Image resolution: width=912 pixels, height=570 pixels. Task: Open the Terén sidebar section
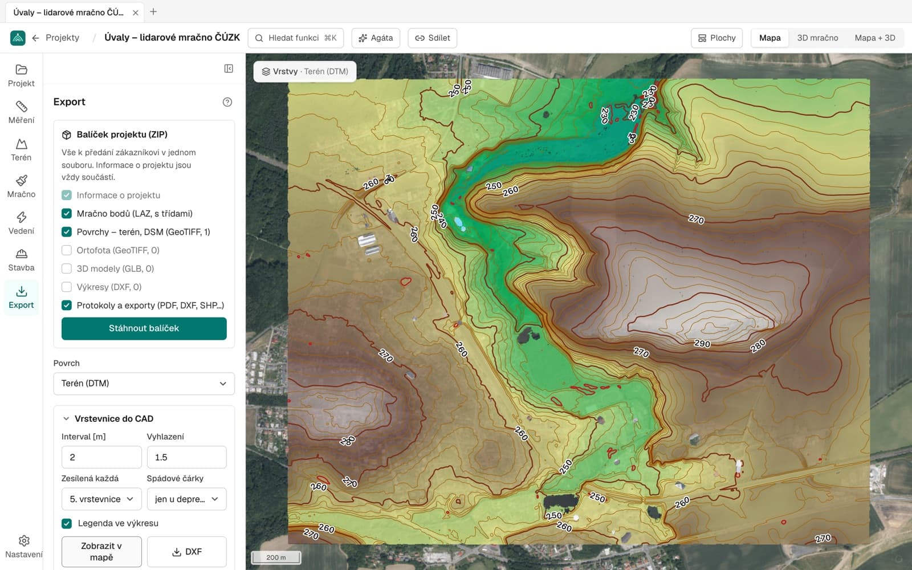(x=21, y=149)
